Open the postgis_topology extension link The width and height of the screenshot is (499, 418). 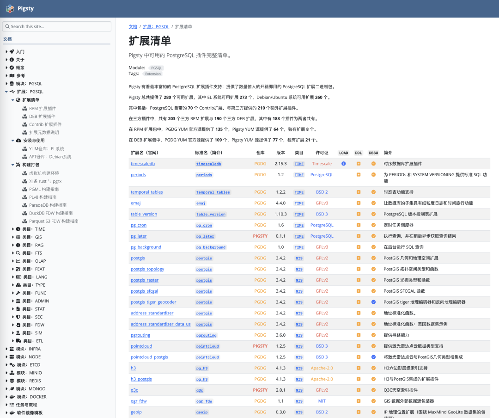tap(147, 269)
